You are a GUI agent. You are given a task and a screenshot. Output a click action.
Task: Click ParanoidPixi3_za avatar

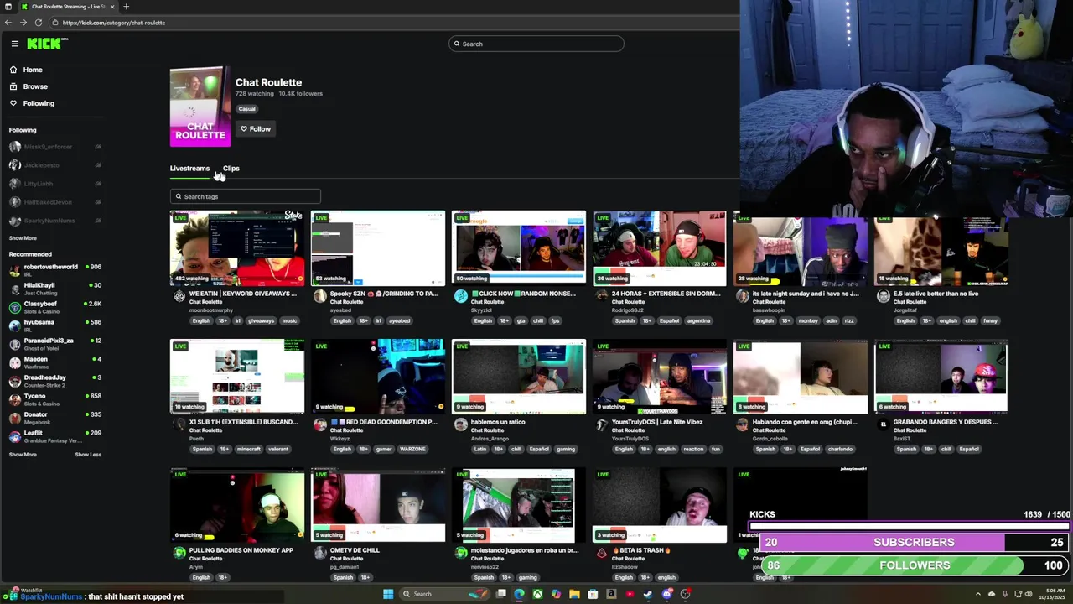point(15,344)
